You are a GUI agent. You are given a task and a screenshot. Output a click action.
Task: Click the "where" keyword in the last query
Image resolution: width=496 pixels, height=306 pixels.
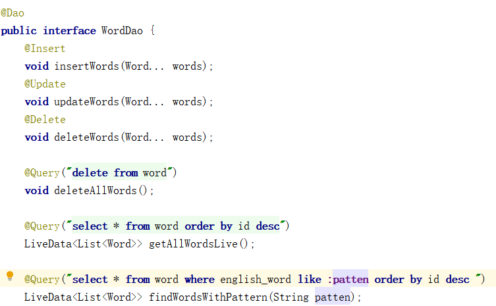200,280
